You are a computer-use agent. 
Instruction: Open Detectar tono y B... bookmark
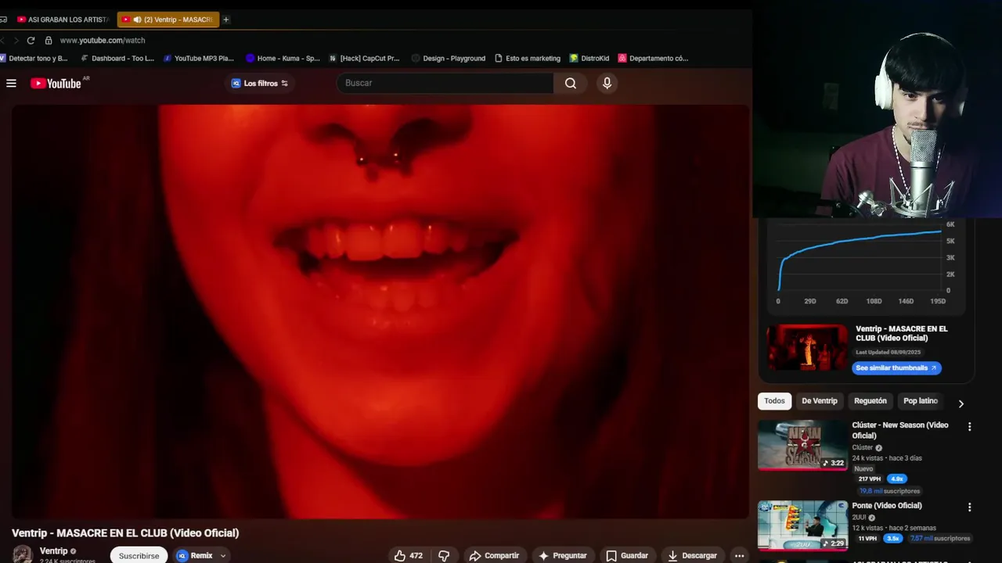34,58
